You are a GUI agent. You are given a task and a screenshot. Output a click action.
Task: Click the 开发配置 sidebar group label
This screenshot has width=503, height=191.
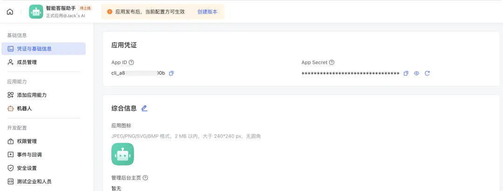pos(17,128)
